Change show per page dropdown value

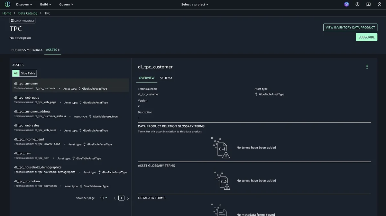click(x=104, y=198)
